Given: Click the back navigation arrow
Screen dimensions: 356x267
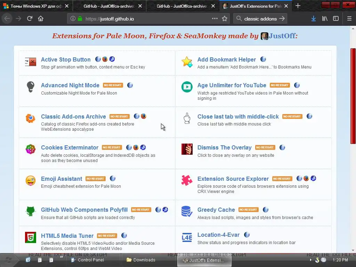Looking at the screenshot, I should point(7,18).
